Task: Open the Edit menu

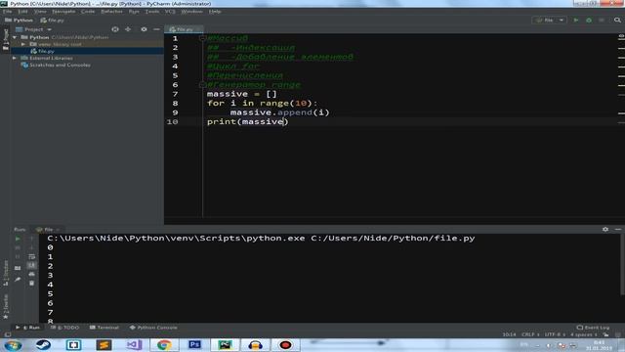Action: click(x=22, y=12)
